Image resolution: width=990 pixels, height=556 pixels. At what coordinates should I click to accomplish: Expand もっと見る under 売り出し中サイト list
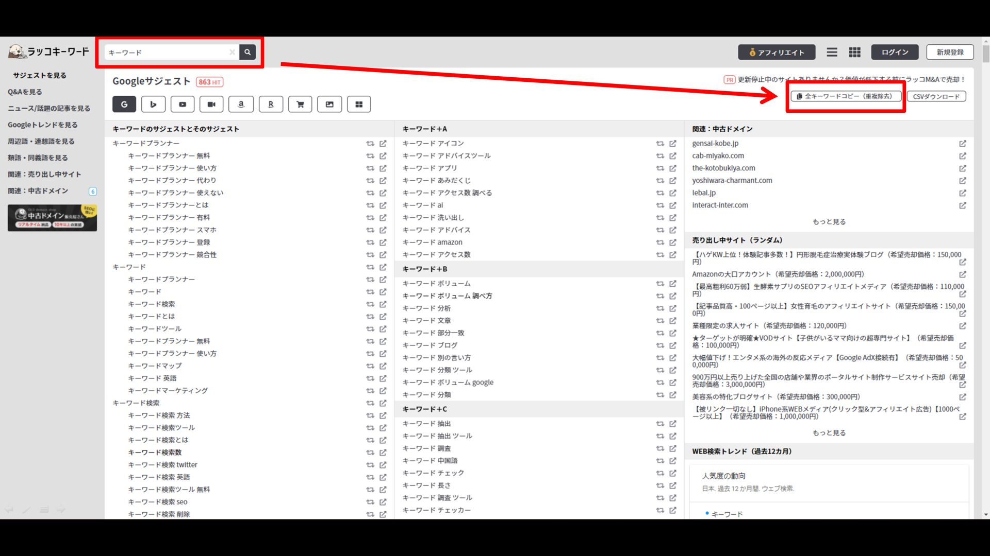click(x=829, y=433)
